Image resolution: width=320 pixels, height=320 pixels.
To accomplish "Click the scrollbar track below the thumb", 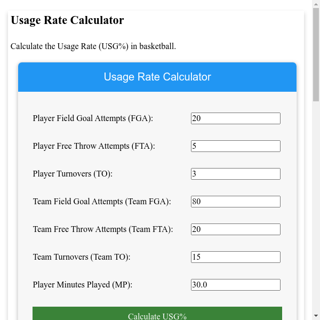I will coord(316,213).
